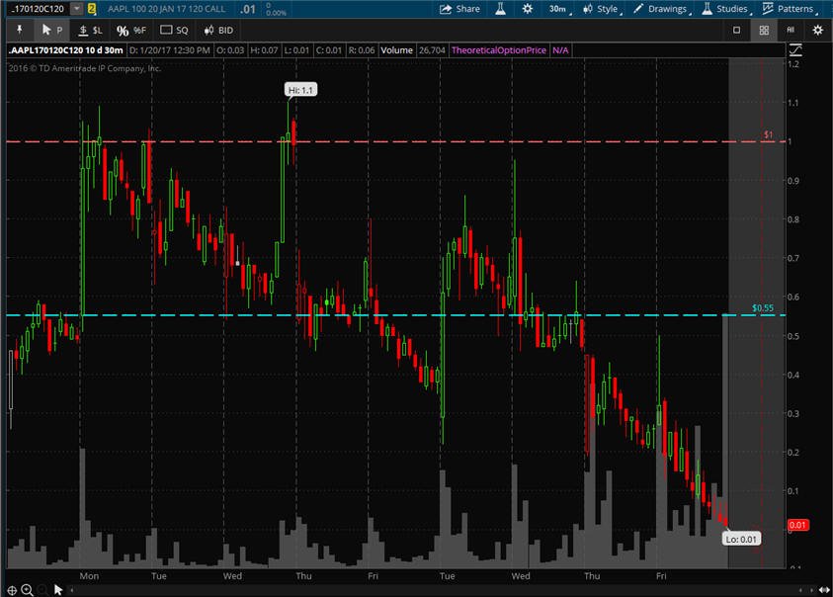The width and height of the screenshot is (833, 597).
Task: Toggle the BID price type button
Action: 218,31
